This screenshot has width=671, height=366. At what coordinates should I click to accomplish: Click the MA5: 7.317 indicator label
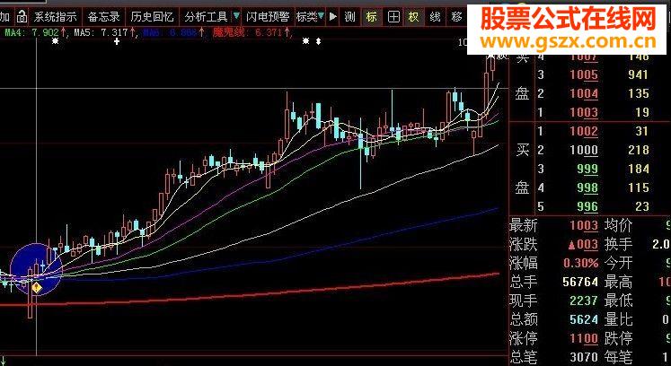pos(105,32)
